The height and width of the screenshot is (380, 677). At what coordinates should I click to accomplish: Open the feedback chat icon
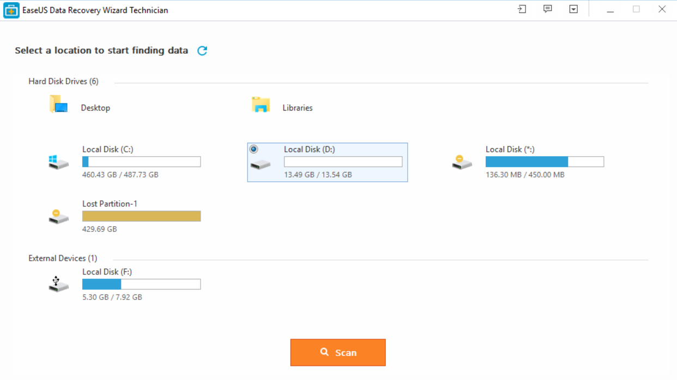click(548, 9)
